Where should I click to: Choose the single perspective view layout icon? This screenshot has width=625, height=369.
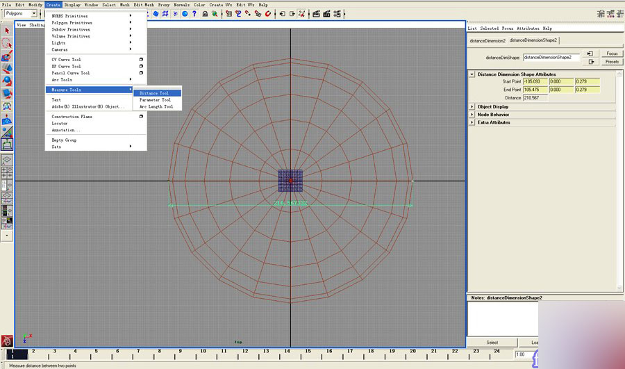(7, 160)
